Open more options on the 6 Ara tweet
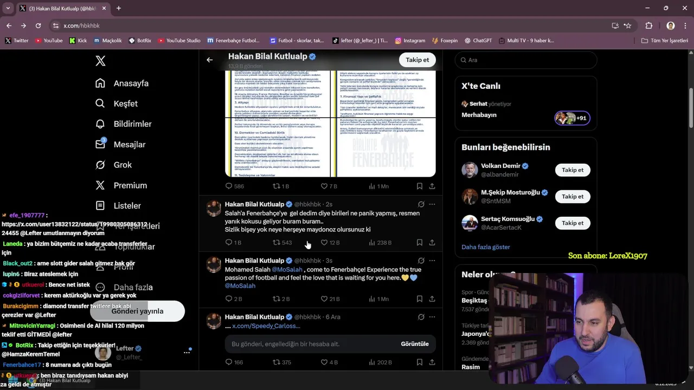 [432, 317]
